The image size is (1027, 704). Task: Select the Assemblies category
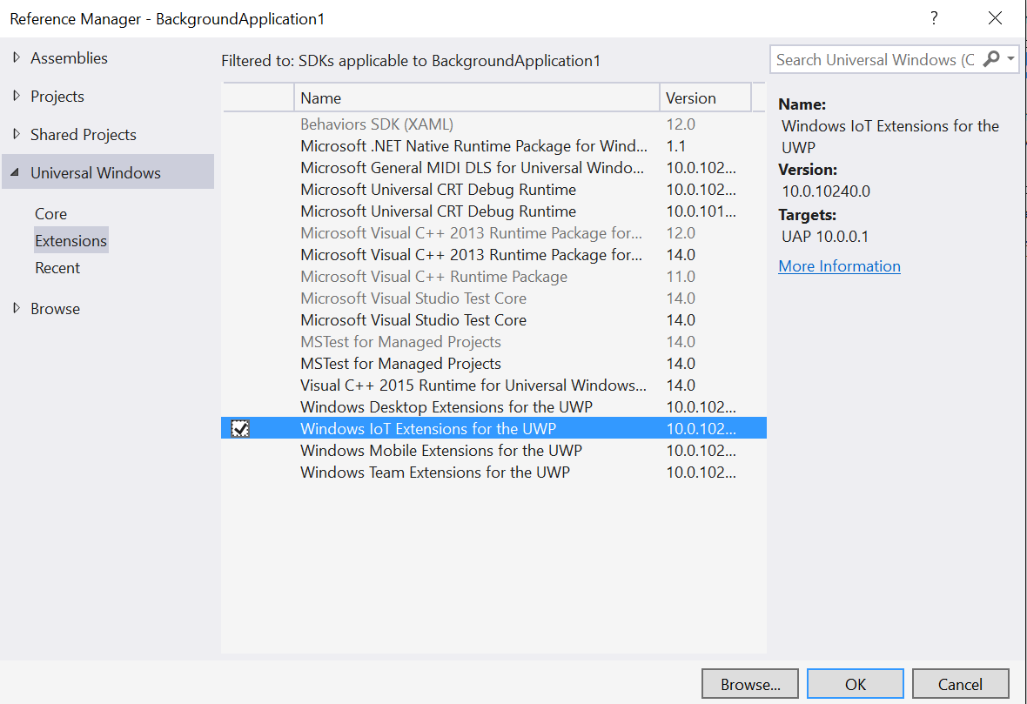pyautogui.click(x=69, y=57)
